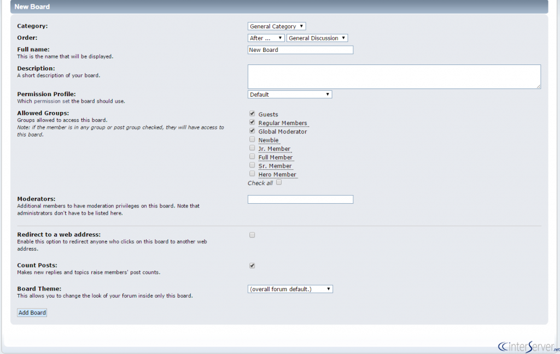Click the 'Count Posts:' label
The height and width of the screenshot is (354, 560).
coord(37,265)
